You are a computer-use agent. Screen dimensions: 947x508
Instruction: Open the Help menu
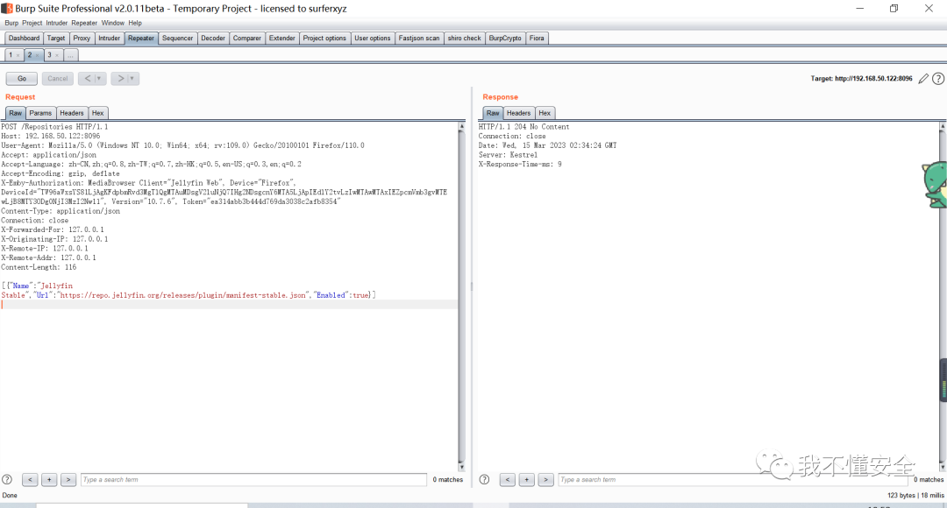[x=135, y=23]
